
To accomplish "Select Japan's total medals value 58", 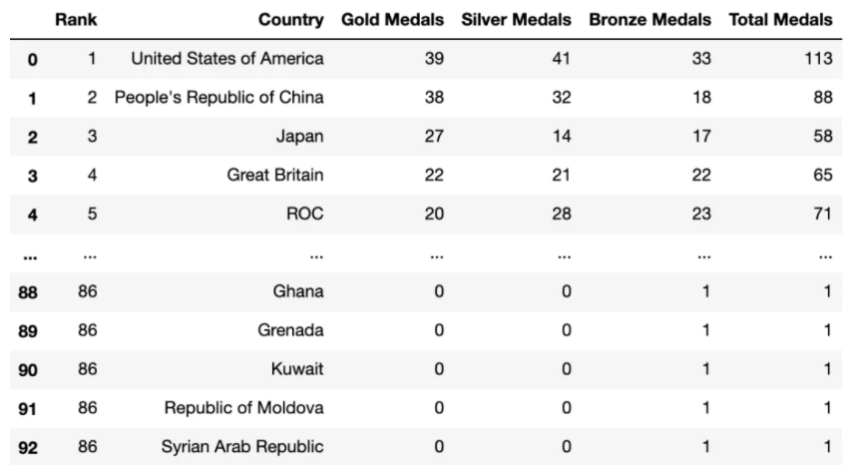I will tap(822, 137).
